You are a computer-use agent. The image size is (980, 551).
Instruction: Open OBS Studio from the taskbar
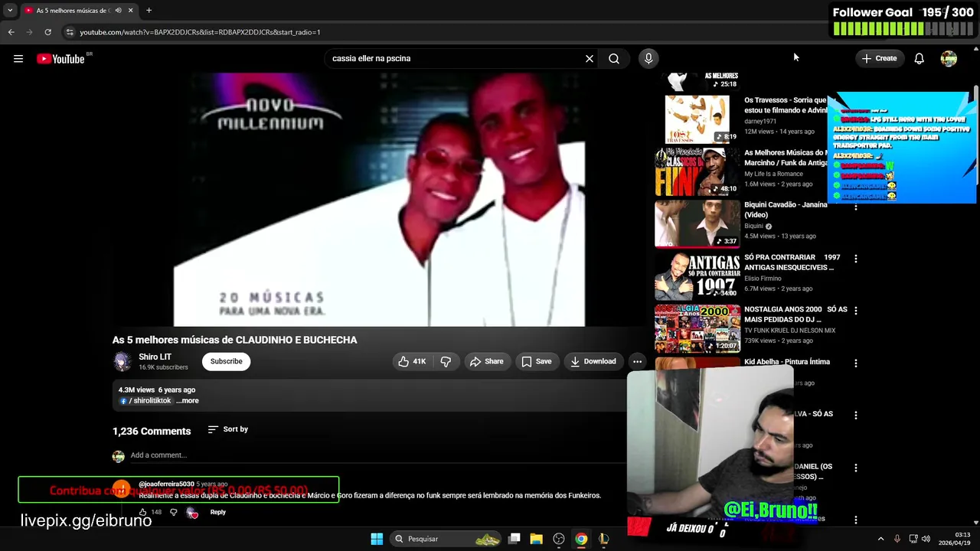[559, 539]
